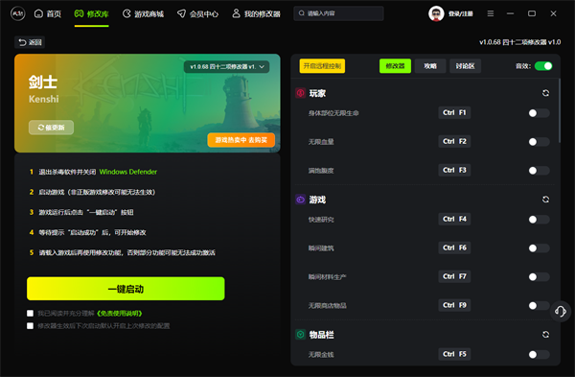
Task: Open the user avatar profile picture
Action: click(x=436, y=14)
